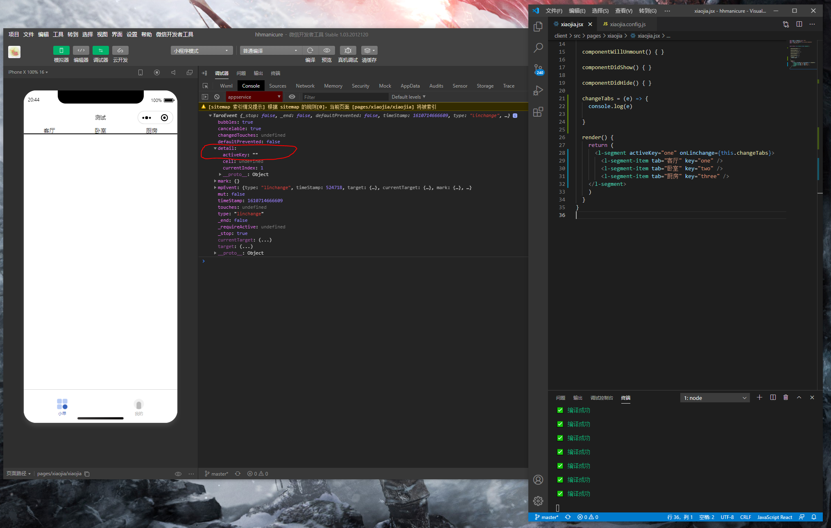831x528 pixels.
Task: Toggle the simulator panel button
Action: [61, 50]
